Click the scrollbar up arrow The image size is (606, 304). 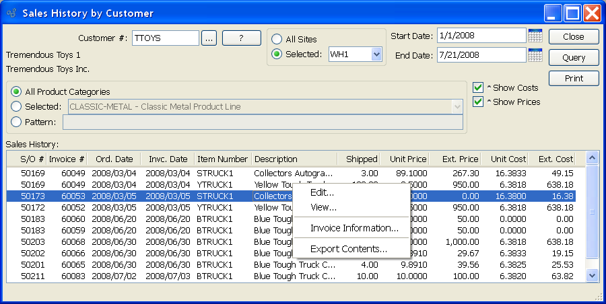[x=592, y=157]
